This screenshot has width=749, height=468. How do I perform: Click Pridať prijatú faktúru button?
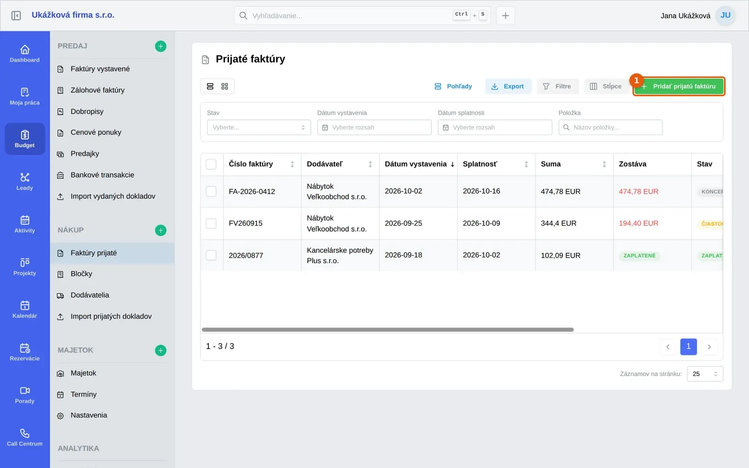679,86
